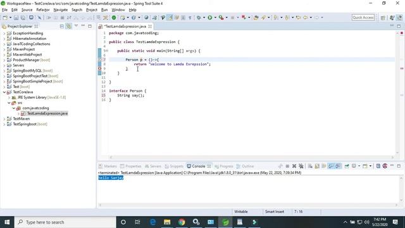Click the Save floppy icon in the toolbar
This screenshot has width=405, height=228.
pyautogui.click(x=16, y=18)
